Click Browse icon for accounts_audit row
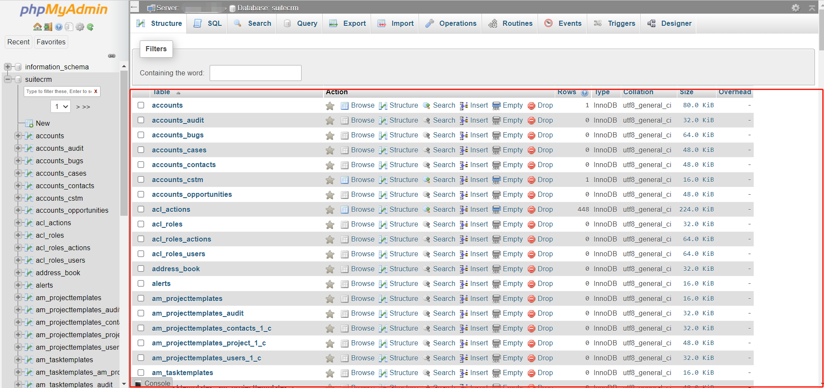This screenshot has height=388, width=824. (x=345, y=121)
